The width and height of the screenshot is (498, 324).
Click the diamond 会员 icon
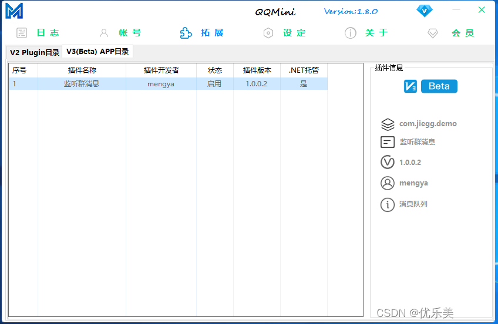(433, 33)
